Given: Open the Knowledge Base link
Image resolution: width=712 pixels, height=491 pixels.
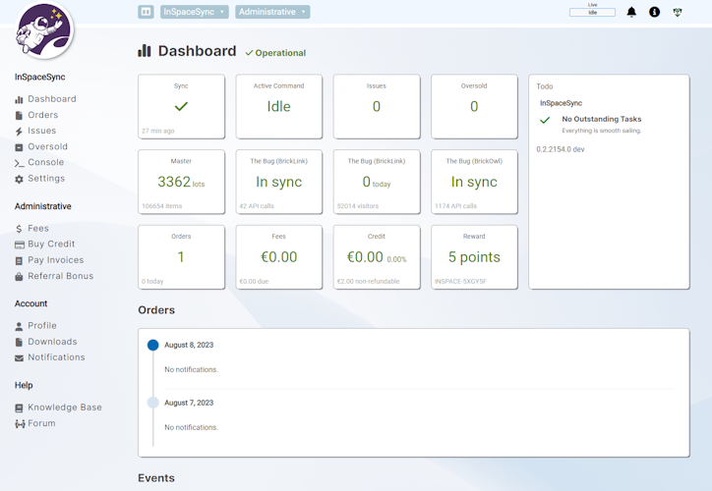Looking at the screenshot, I should [x=64, y=408].
